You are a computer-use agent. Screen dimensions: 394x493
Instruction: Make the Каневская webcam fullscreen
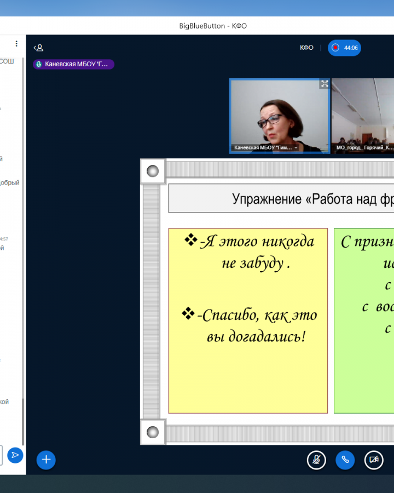(325, 84)
